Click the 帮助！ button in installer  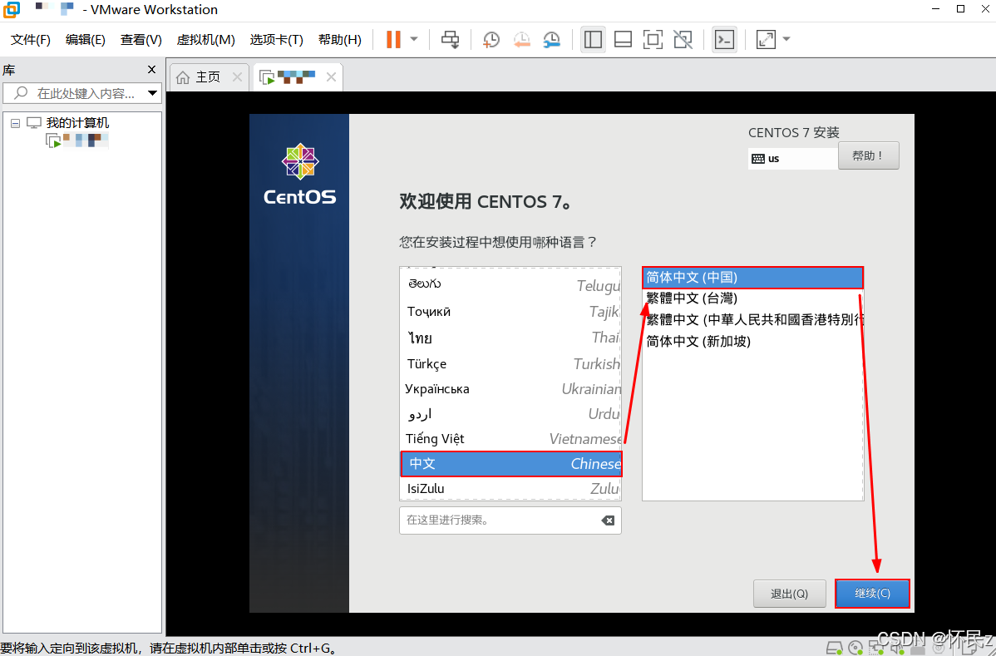click(x=868, y=155)
